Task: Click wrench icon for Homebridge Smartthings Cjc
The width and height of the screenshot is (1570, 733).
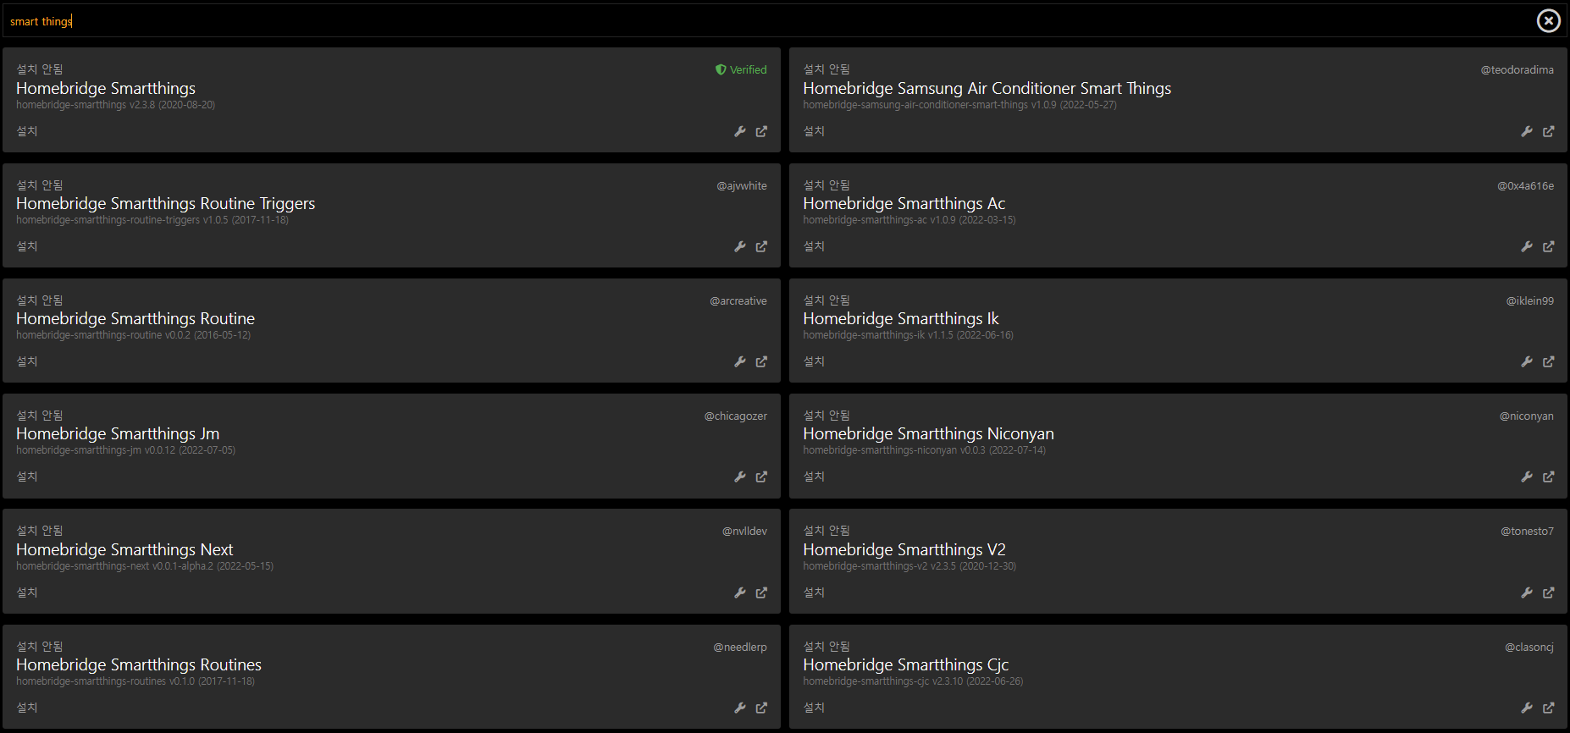Action: [1527, 708]
